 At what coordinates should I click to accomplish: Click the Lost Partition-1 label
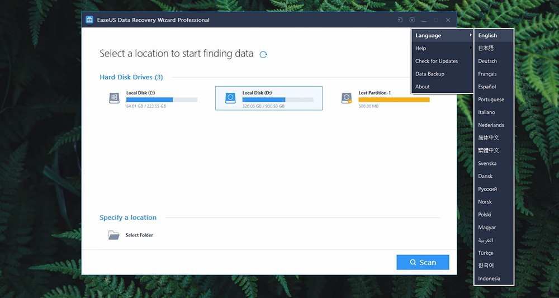(375, 93)
